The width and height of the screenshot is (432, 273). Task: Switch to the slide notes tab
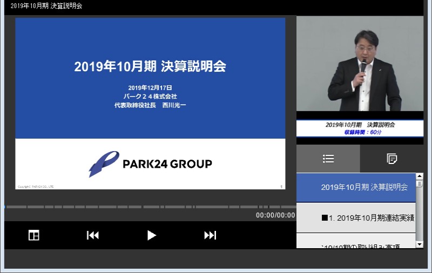click(392, 159)
